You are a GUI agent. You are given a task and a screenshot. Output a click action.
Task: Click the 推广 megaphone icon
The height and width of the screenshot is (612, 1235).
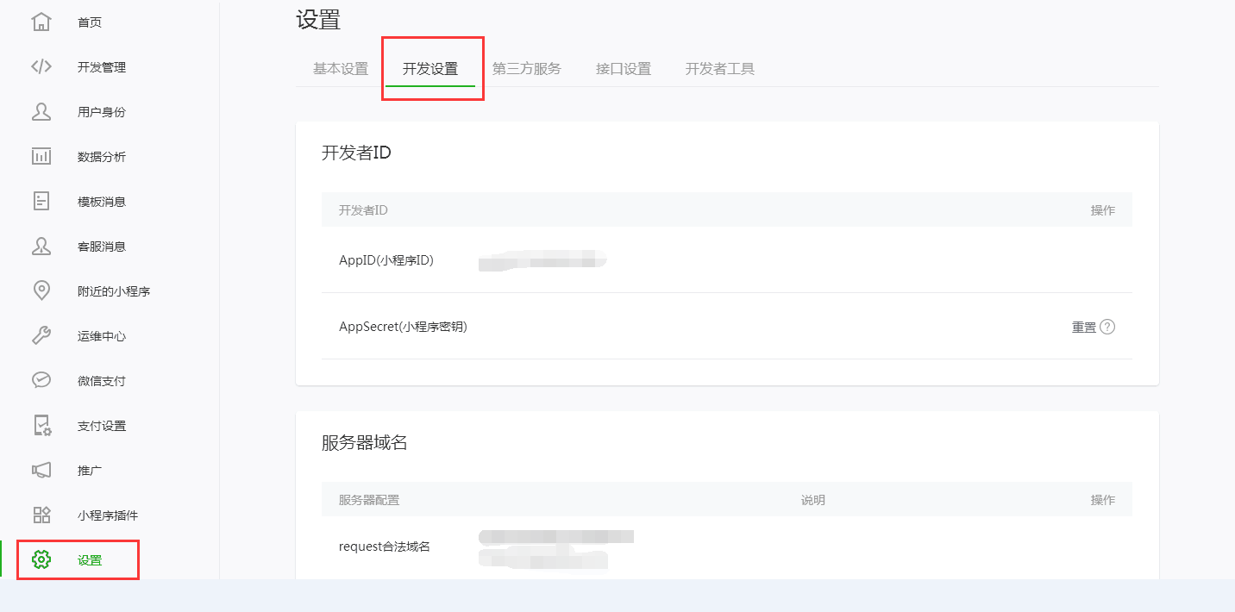pos(41,471)
